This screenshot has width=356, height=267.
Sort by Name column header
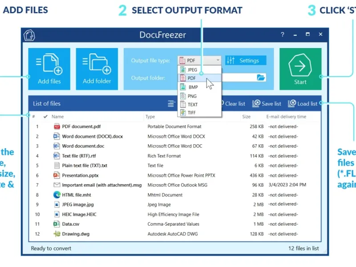[x=57, y=117]
